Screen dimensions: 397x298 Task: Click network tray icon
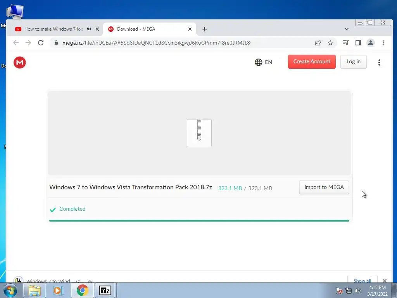point(349,291)
